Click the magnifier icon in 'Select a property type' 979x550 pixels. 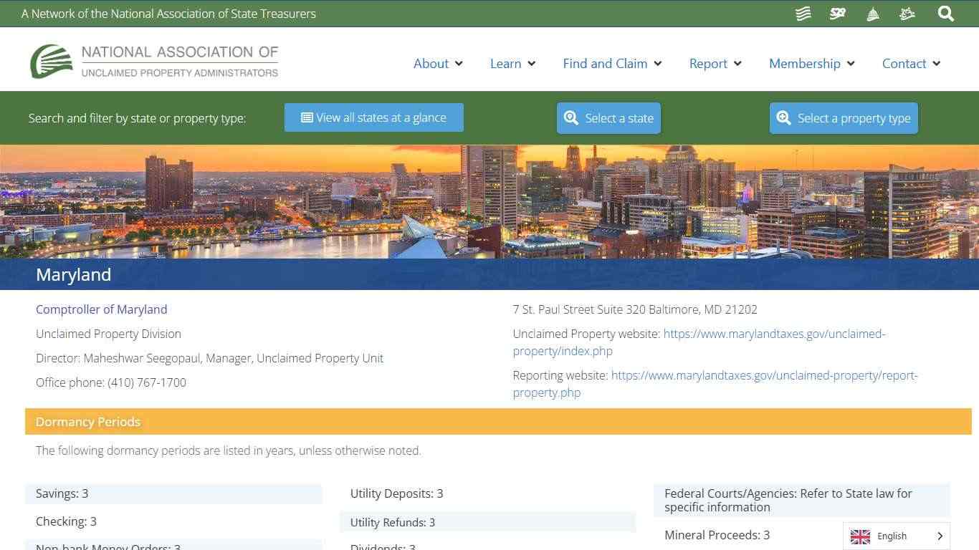[x=783, y=117]
